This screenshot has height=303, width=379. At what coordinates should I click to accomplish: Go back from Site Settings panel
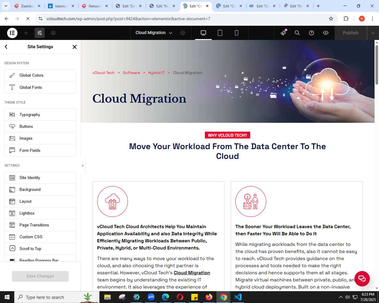click(x=6, y=47)
